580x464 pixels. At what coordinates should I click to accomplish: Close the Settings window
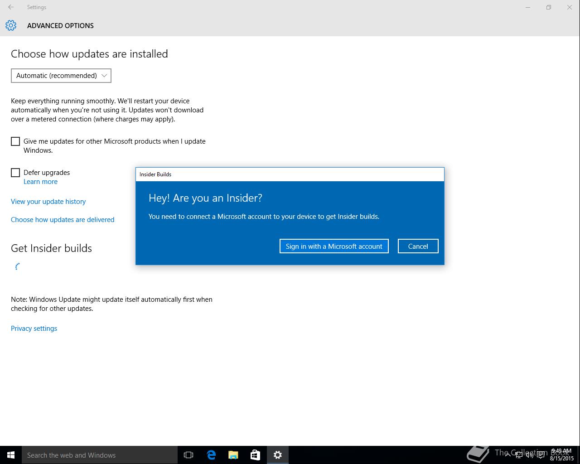tap(570, 7)
